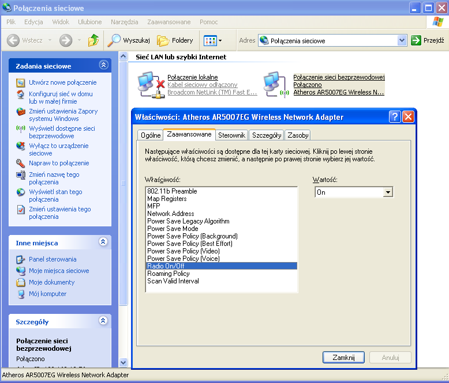Click the Panel sterowania icon

click(21, 260)
